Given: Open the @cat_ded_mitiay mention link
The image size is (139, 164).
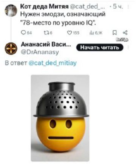Looking at the screenshot, I should (x=53, y=63).
